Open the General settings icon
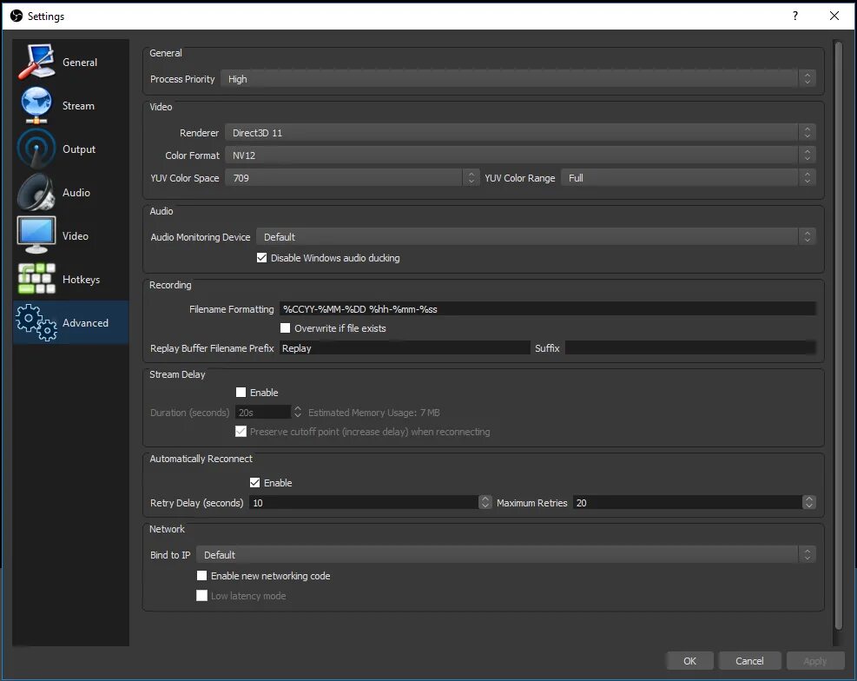 point(36,62)
